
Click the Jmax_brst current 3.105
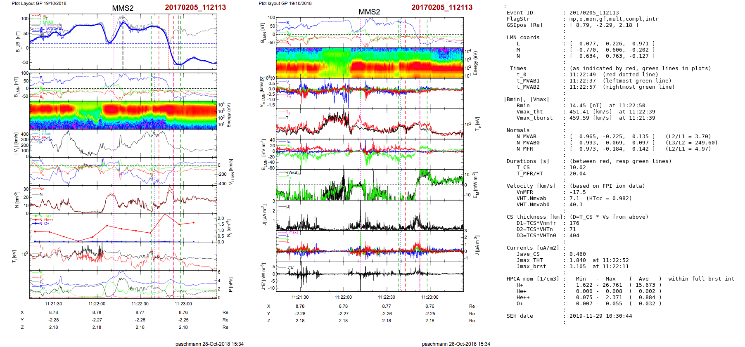578,267
